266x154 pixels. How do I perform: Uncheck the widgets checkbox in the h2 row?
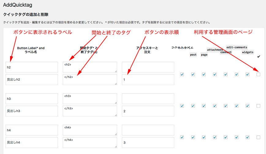[x=248, y=74]
